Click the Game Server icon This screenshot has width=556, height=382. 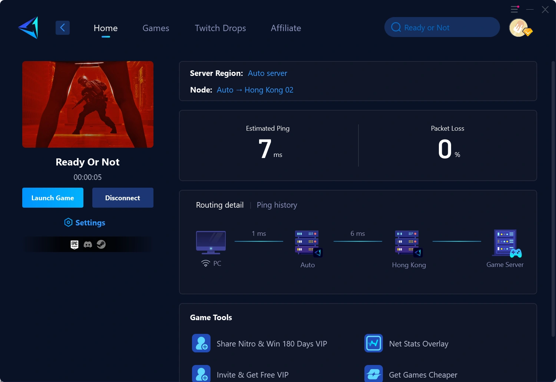[x=507, y=244]
